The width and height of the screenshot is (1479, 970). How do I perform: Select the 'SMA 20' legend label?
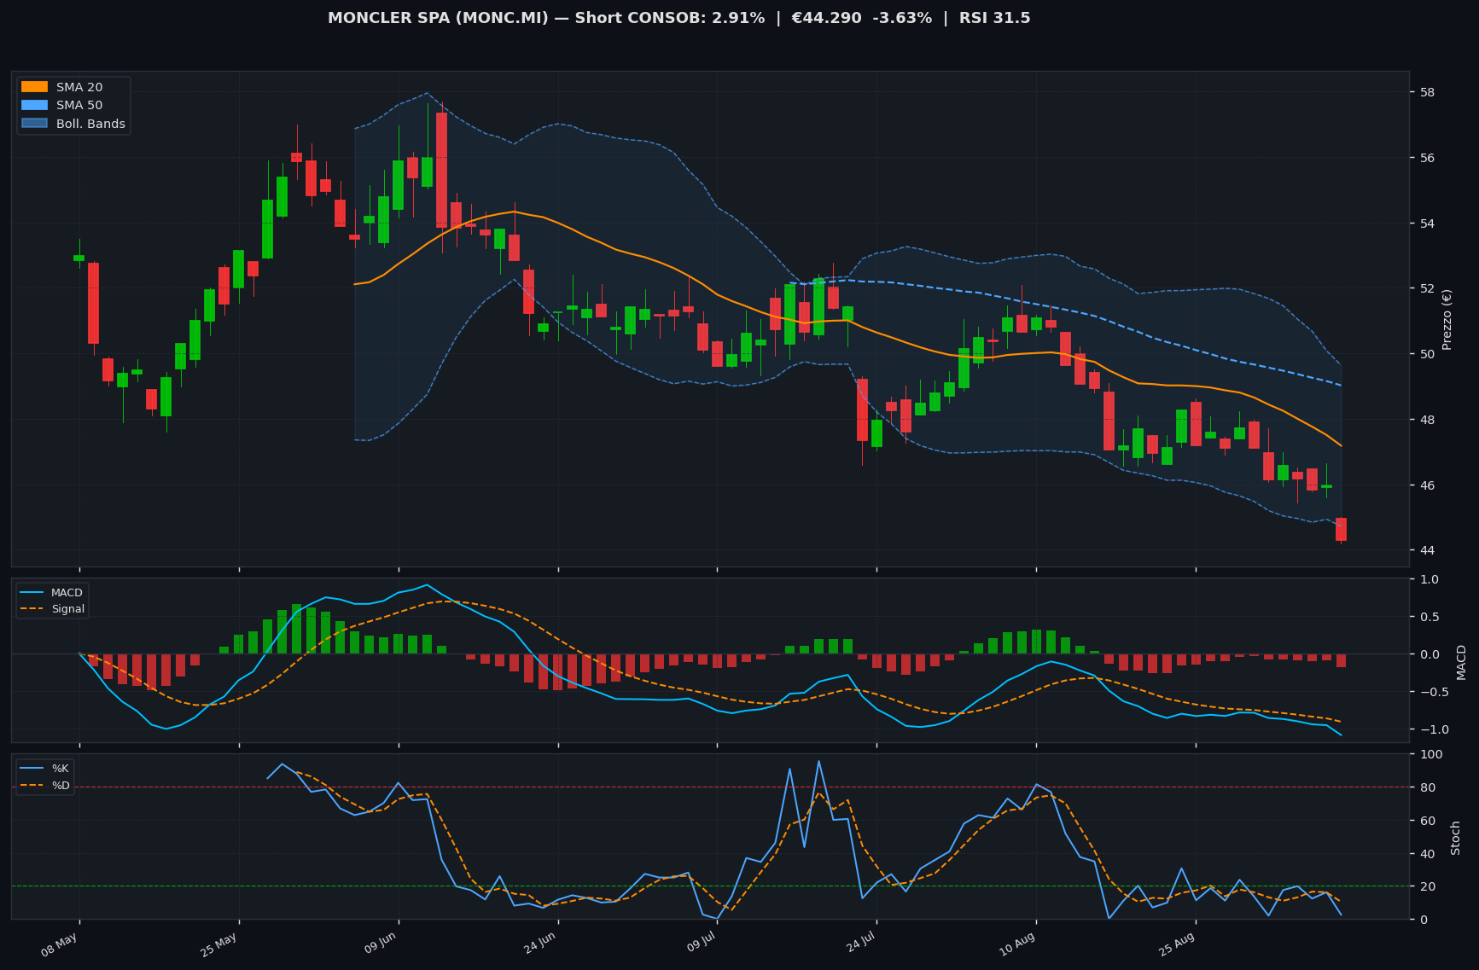pos(79,87)
